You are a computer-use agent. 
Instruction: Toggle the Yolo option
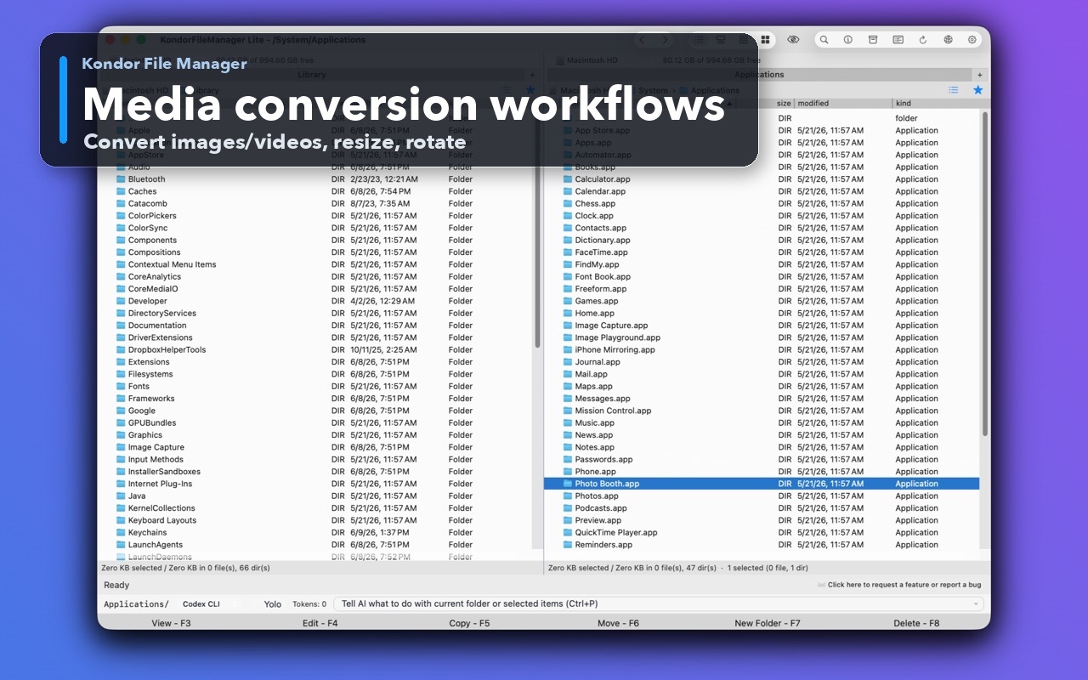point(272,604)
